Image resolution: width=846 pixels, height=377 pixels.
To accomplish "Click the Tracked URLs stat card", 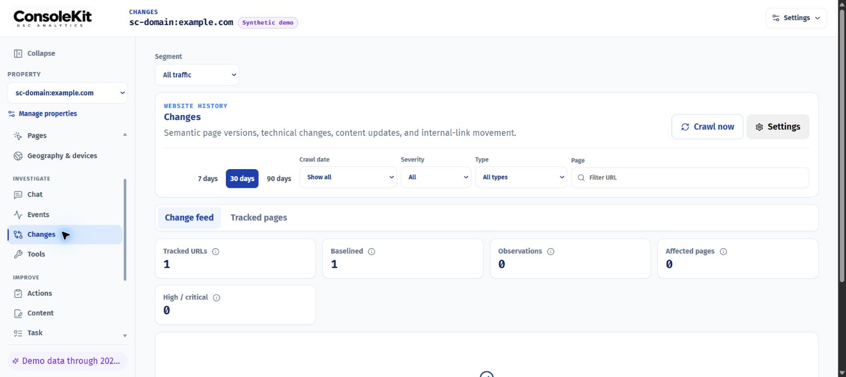I will pyautogui.click(x=236, y=259).
